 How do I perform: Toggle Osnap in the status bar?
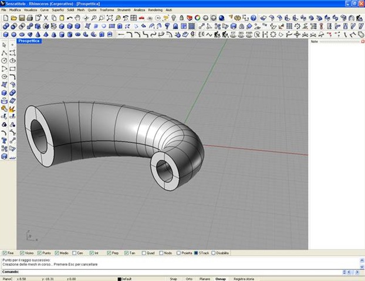pyautogui.click(x=220, y=279)
